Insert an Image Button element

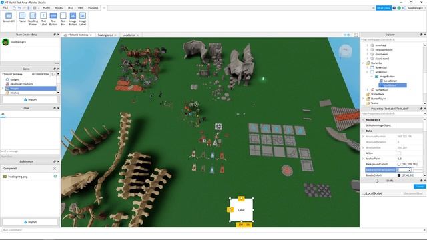[x=73, y=19]
